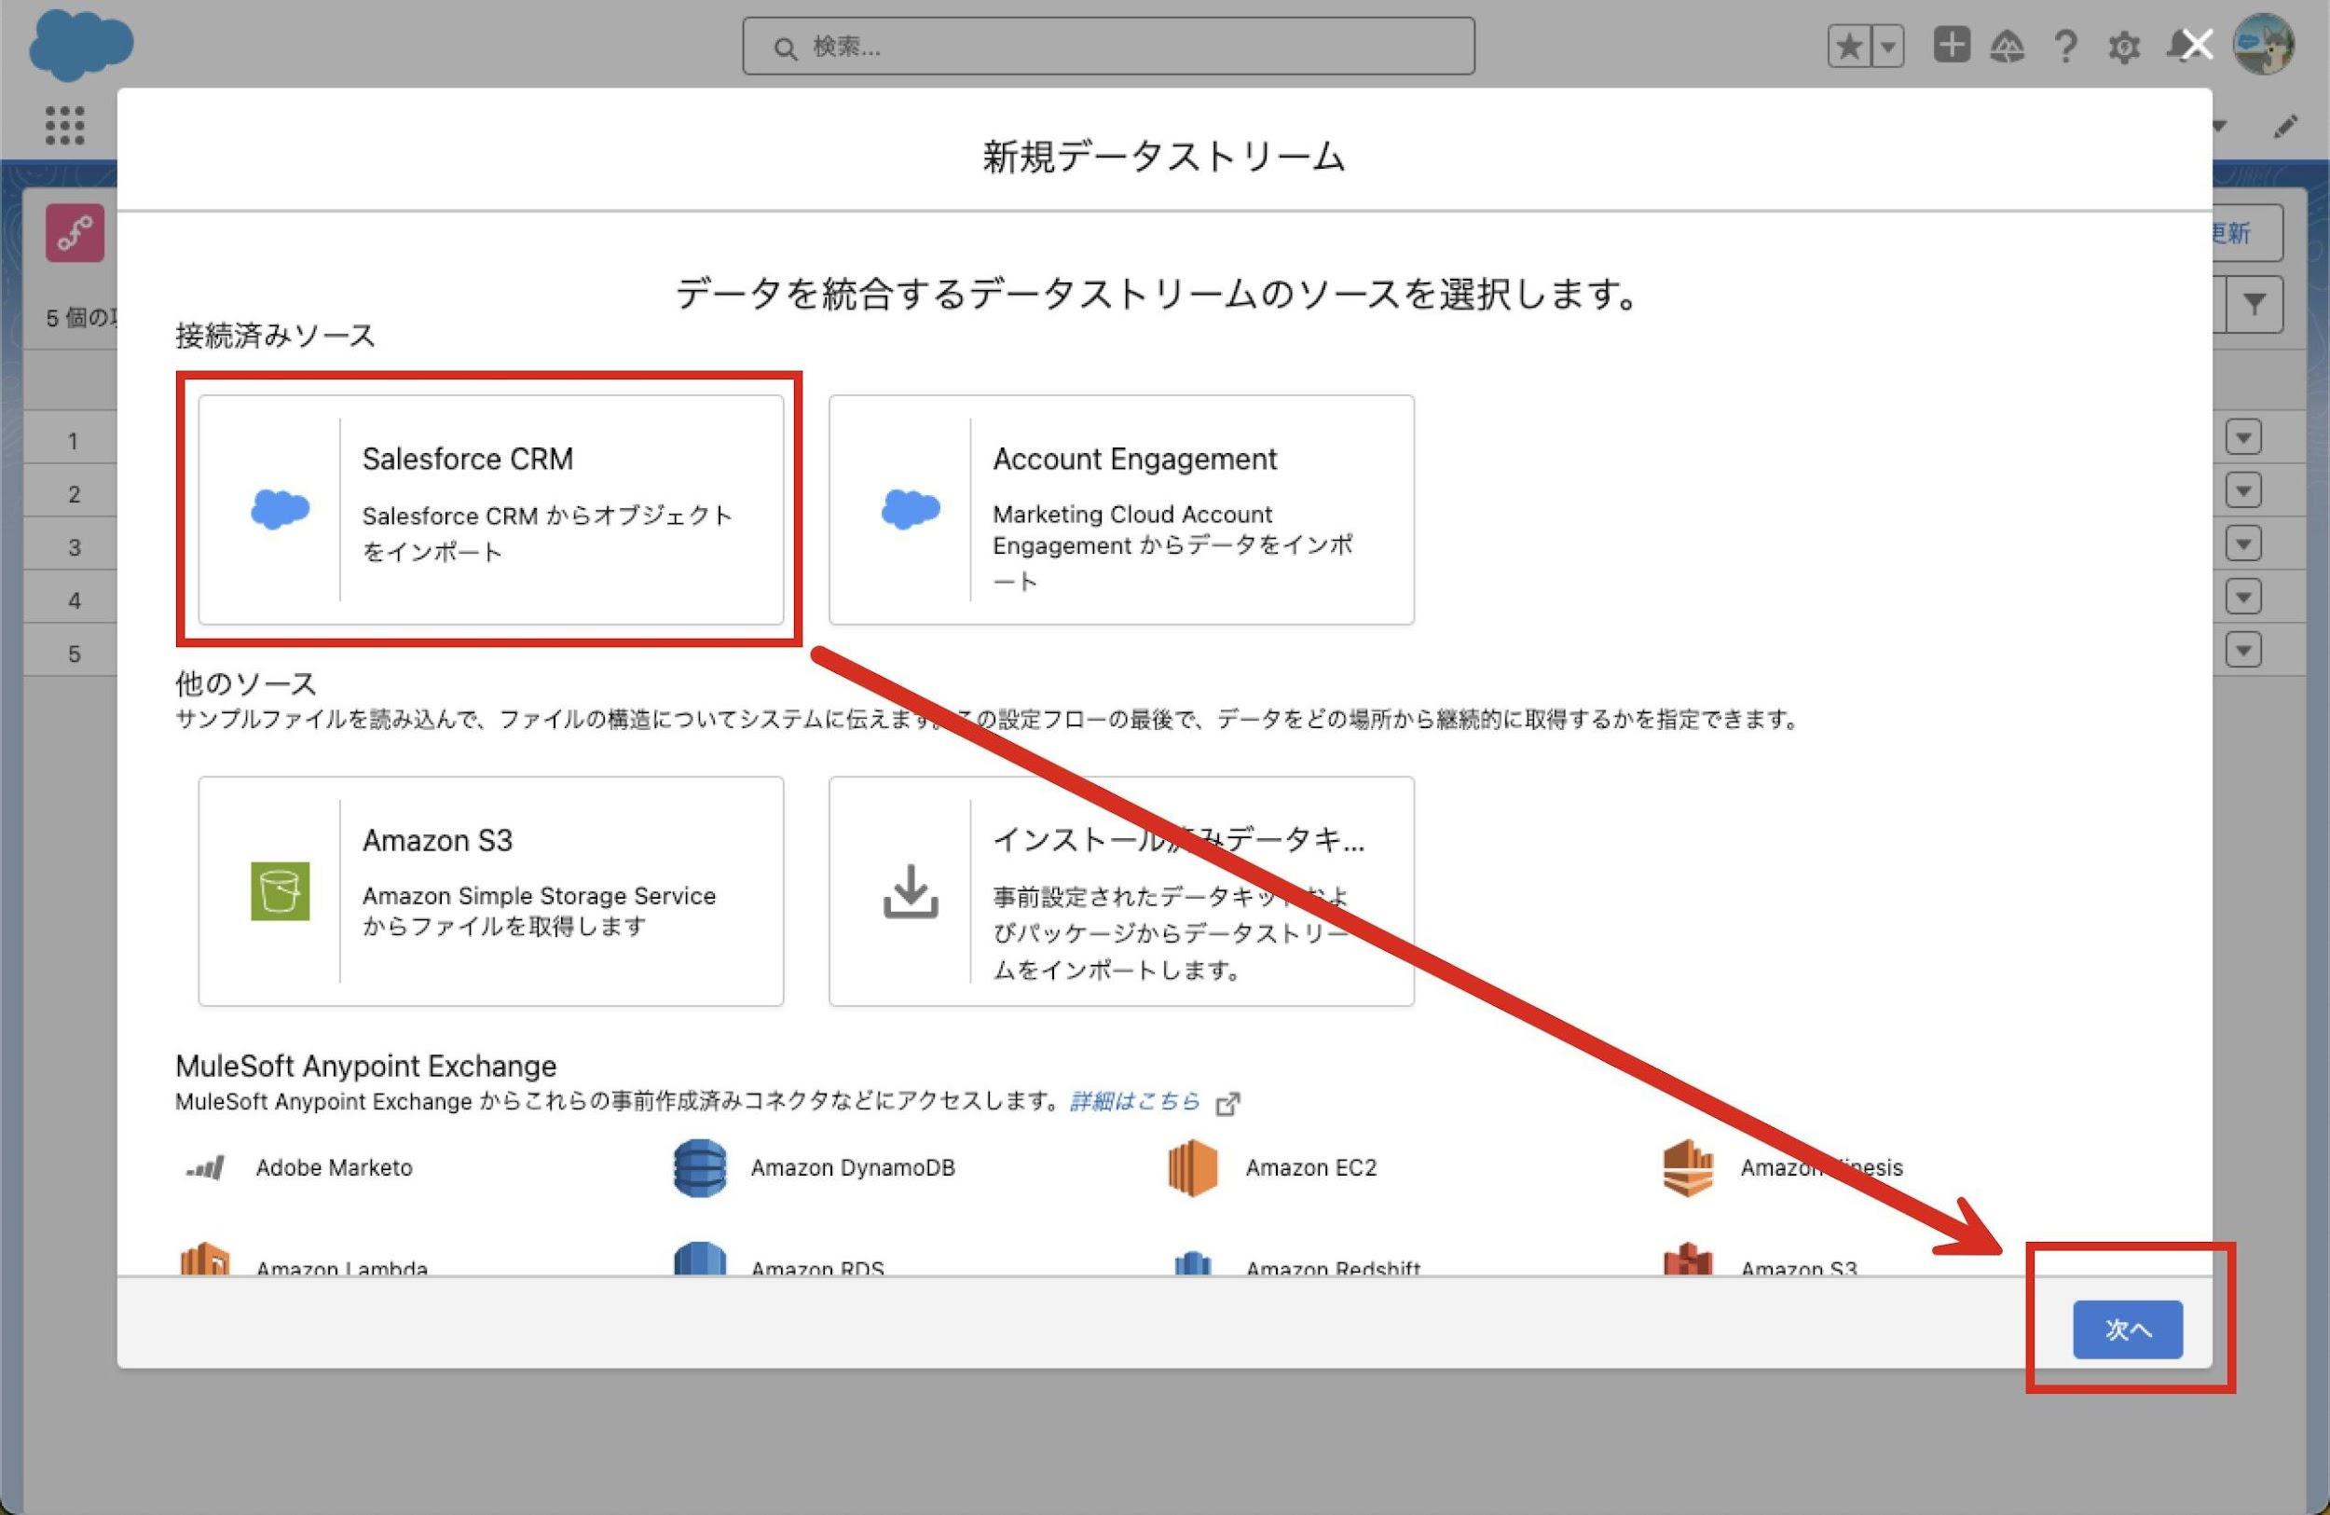Image resolution: width=2330 pixels, height=1515 pixels.
Task: Close the new data stream dialog
Action: [x=2198, y=44]
